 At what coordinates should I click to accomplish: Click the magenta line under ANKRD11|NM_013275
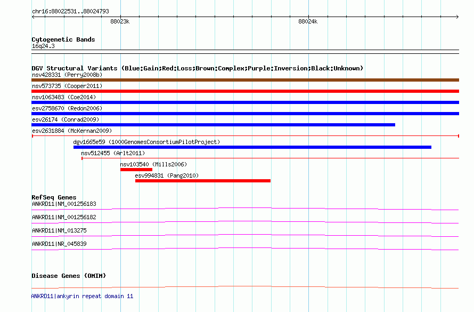[x=245, y=235]
